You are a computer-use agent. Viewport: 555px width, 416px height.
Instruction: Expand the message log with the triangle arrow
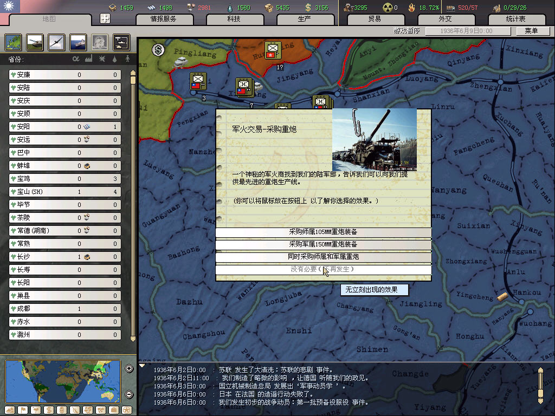(x=143, y=366)
